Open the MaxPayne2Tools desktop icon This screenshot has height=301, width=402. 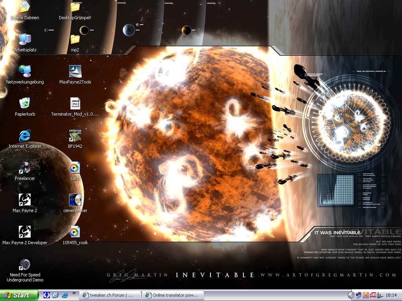coord(75,71)
